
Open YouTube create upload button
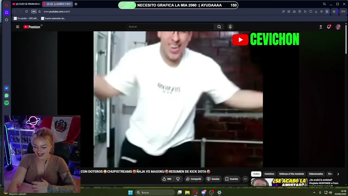pos(321,27)
